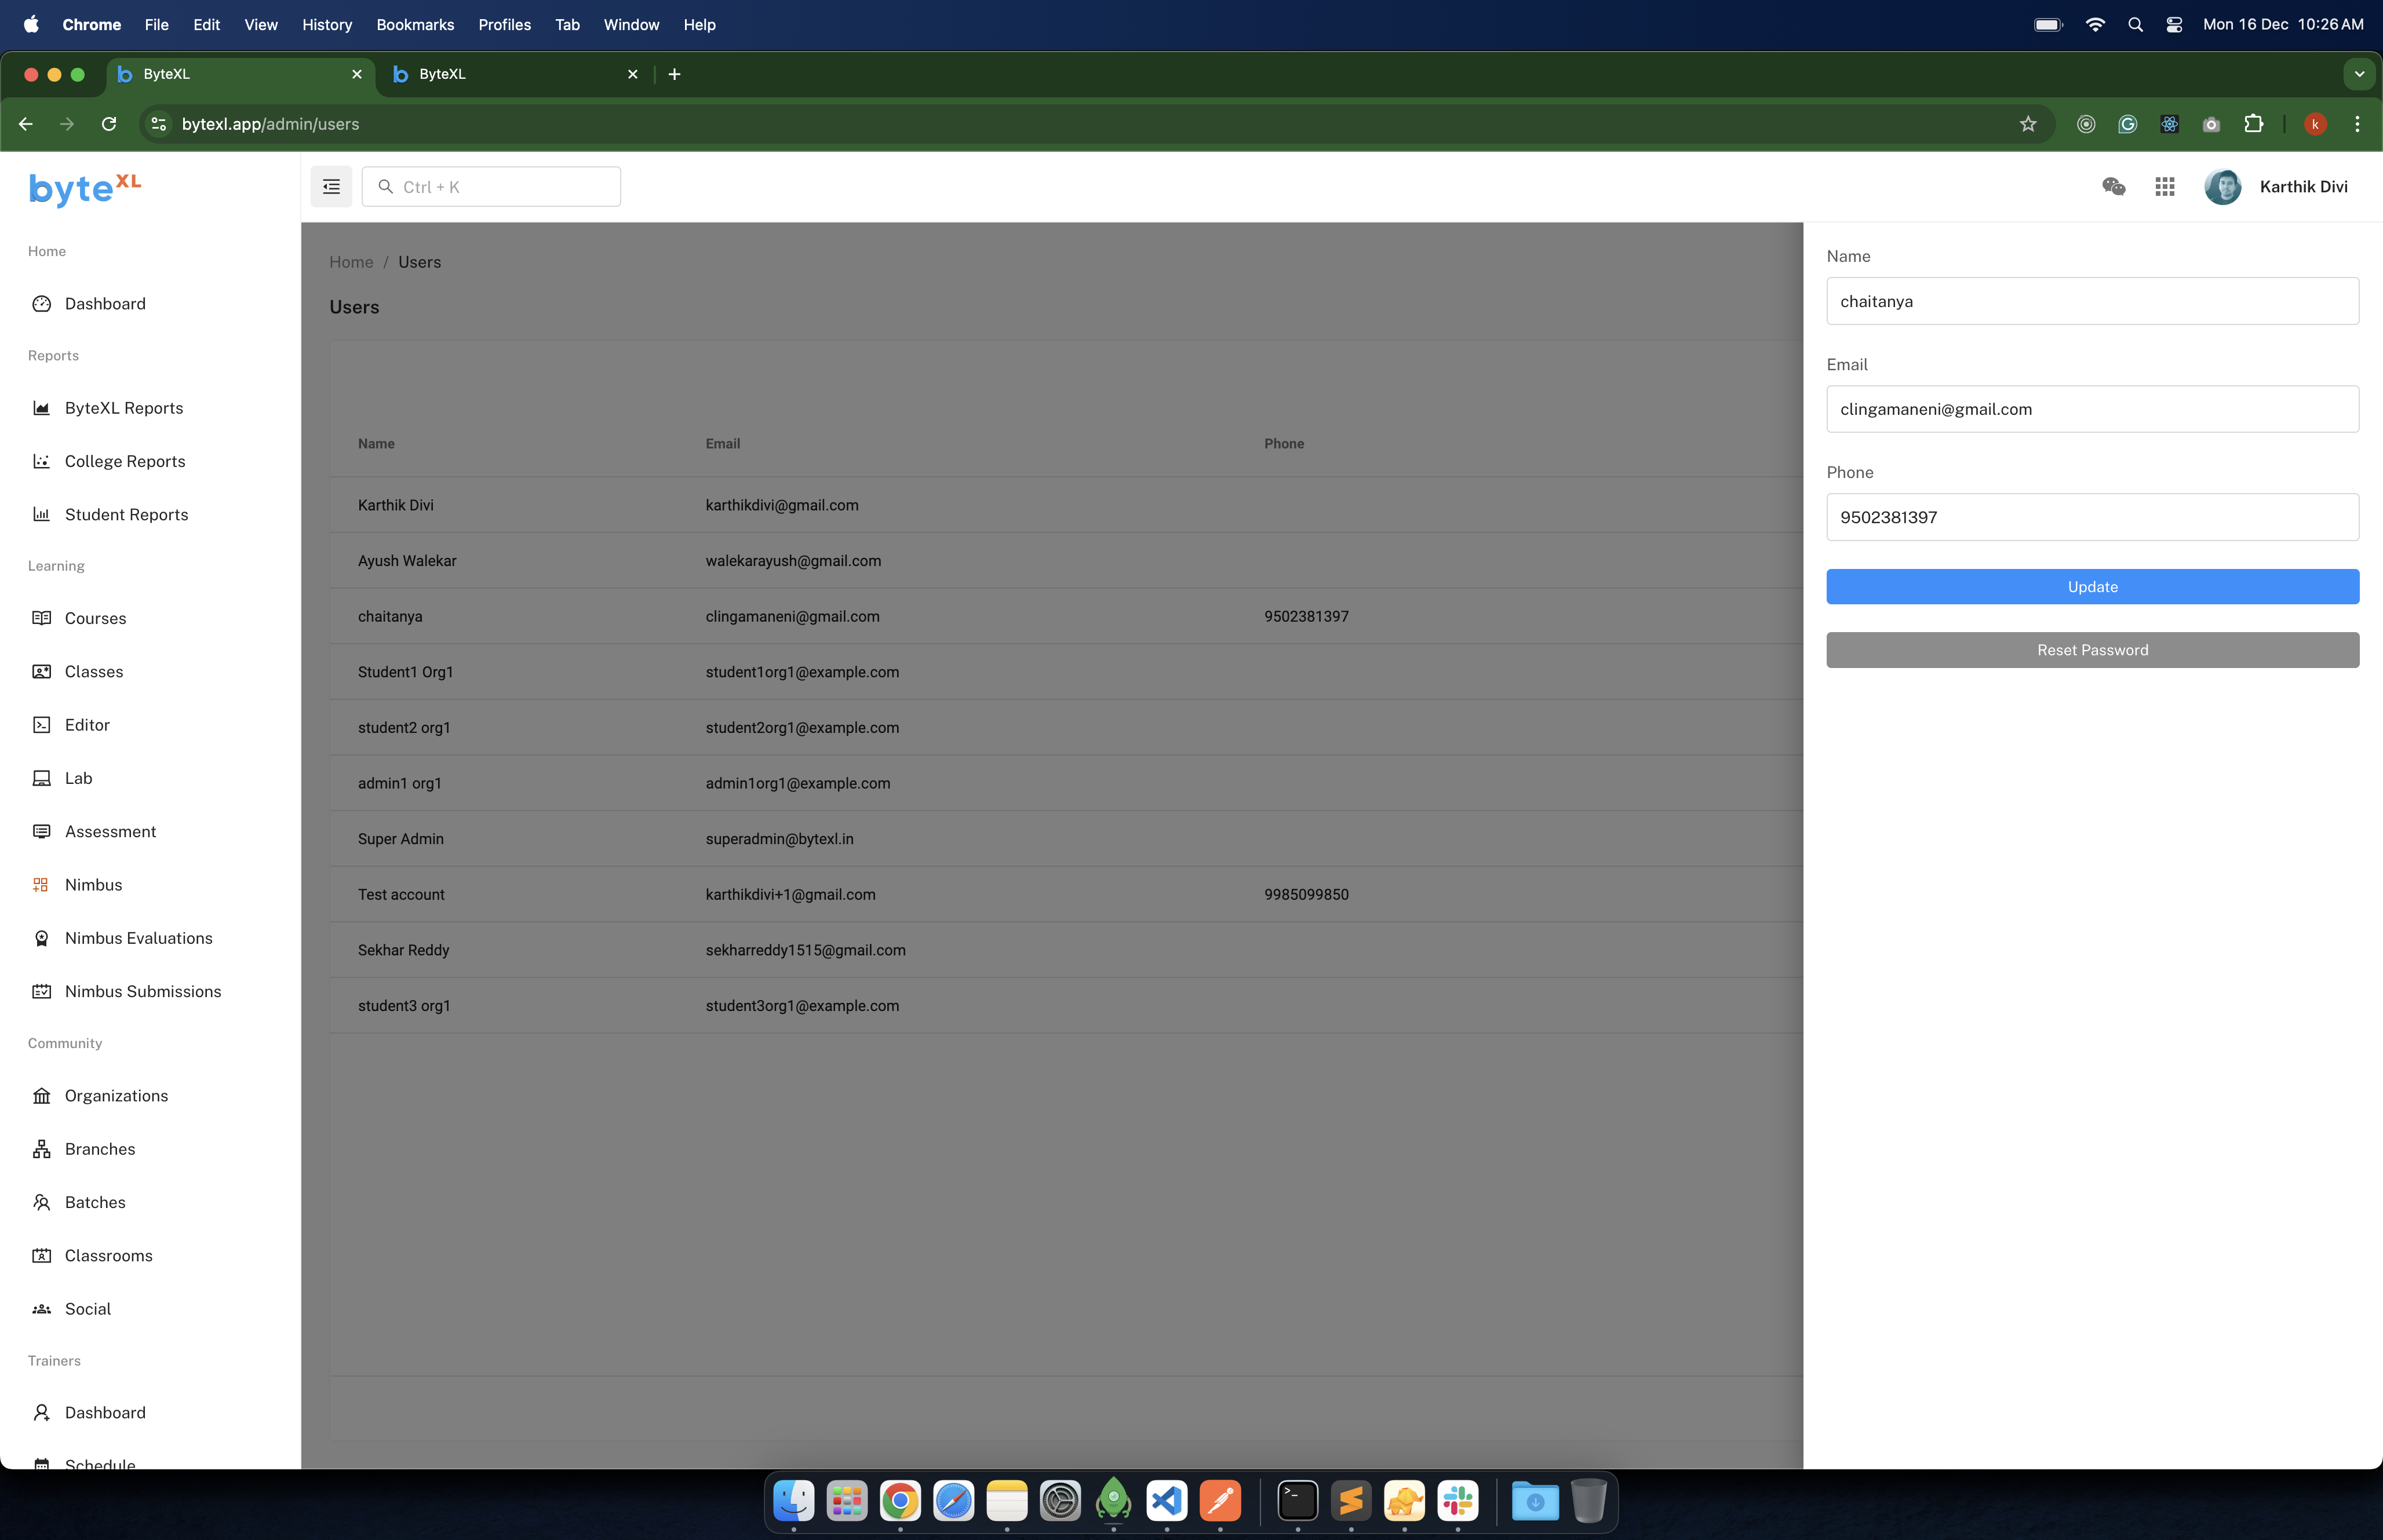The height and width of the screenshot is (1540, 2383).
Task: Collapse the sidebar with menu toggle icon
Action: [331, 187]
